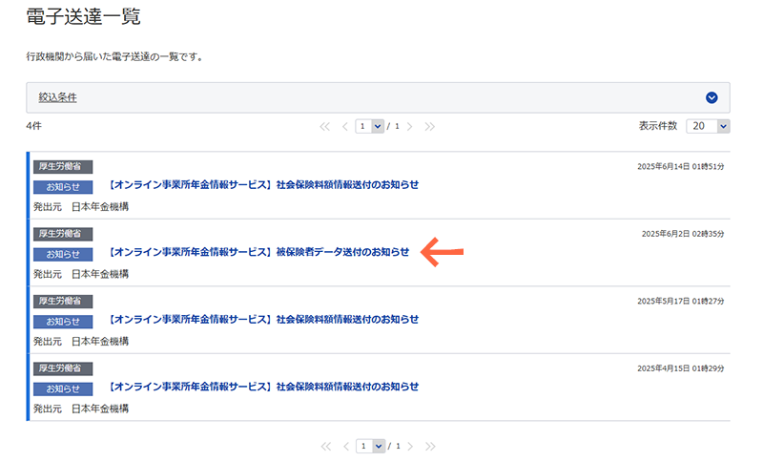Image resolution: width=763 pixels, height=462 pixels.
Task: Open the 絞込条件 filter conditions link
Action: point(58,97)
